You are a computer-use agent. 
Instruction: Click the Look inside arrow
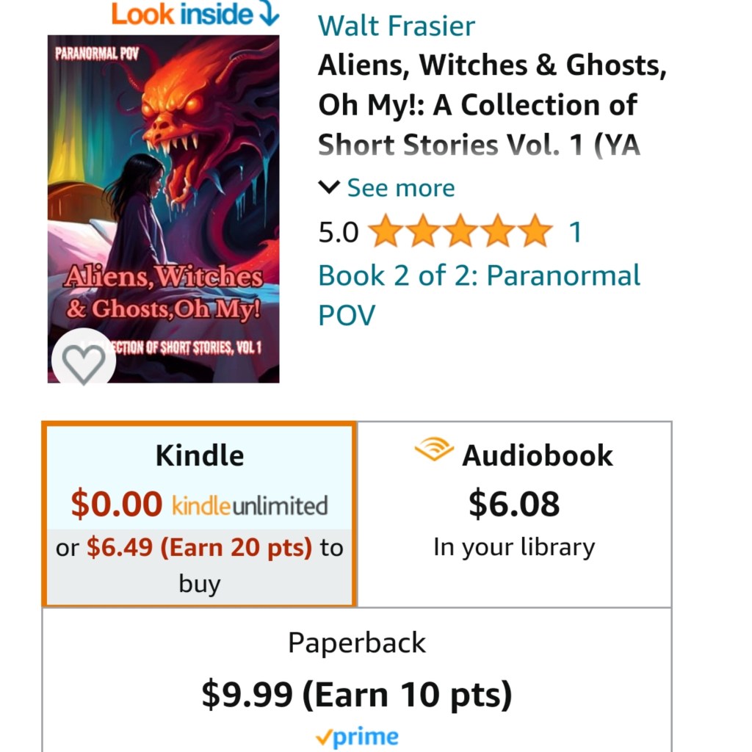pyautogui.click(x=267, y=13)
